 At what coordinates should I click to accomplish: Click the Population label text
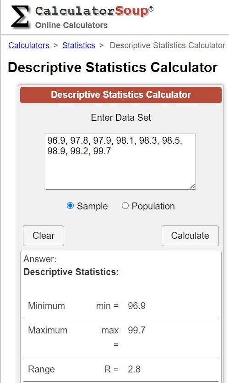[153, 206]
